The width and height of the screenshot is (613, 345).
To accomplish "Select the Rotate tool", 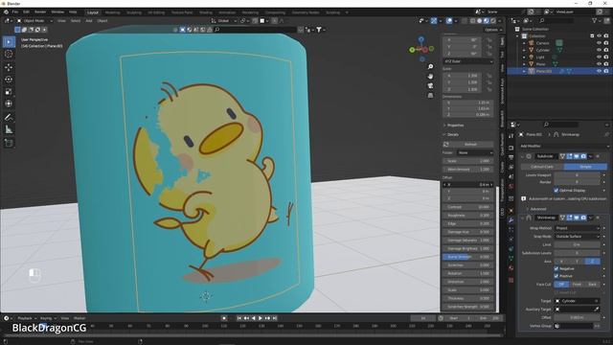I will [x=9, y=80].
